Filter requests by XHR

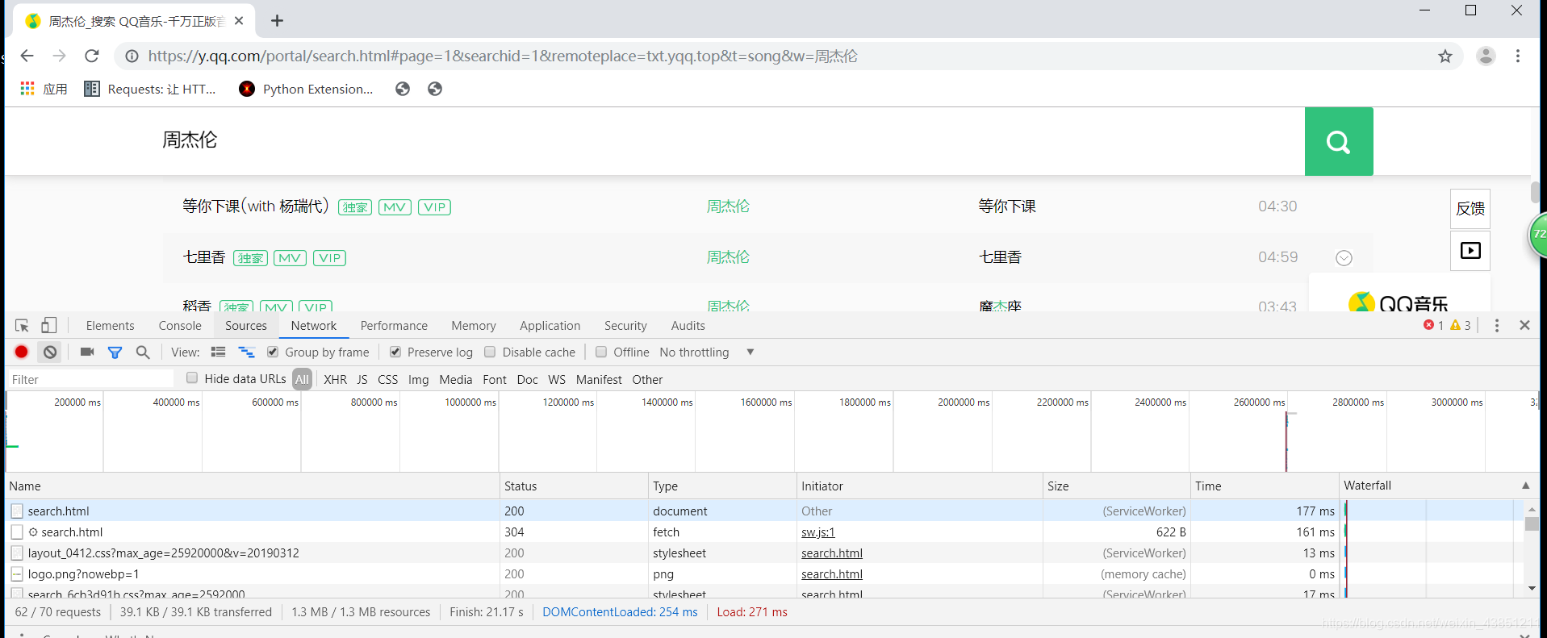coord(335,379)
